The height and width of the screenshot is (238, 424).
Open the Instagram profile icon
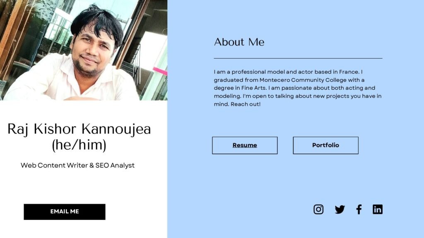click(x=318, y=209)
